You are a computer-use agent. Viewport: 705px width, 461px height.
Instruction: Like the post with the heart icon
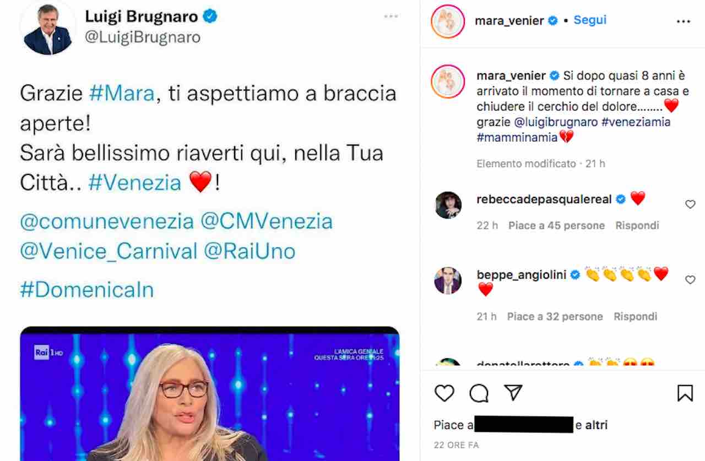(444, 393)
